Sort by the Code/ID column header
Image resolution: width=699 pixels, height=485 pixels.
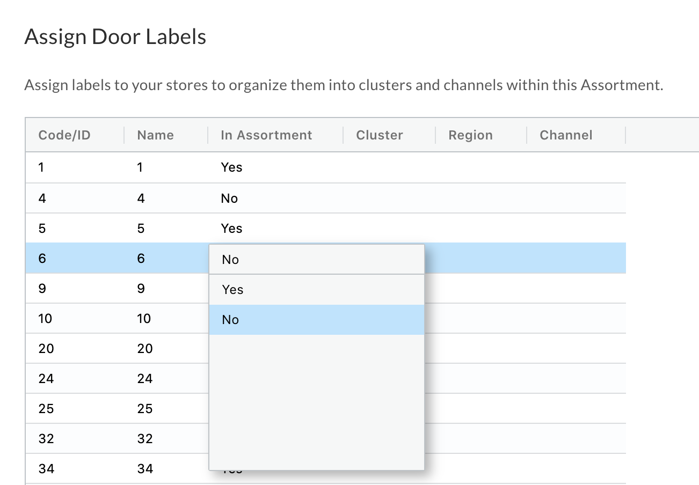coord(64,135)
